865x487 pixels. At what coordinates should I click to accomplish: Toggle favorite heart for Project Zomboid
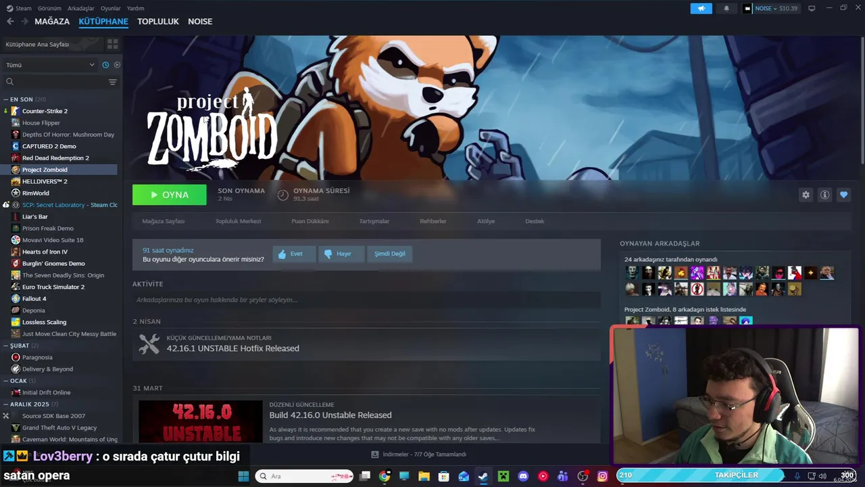(x=843, y=195)
